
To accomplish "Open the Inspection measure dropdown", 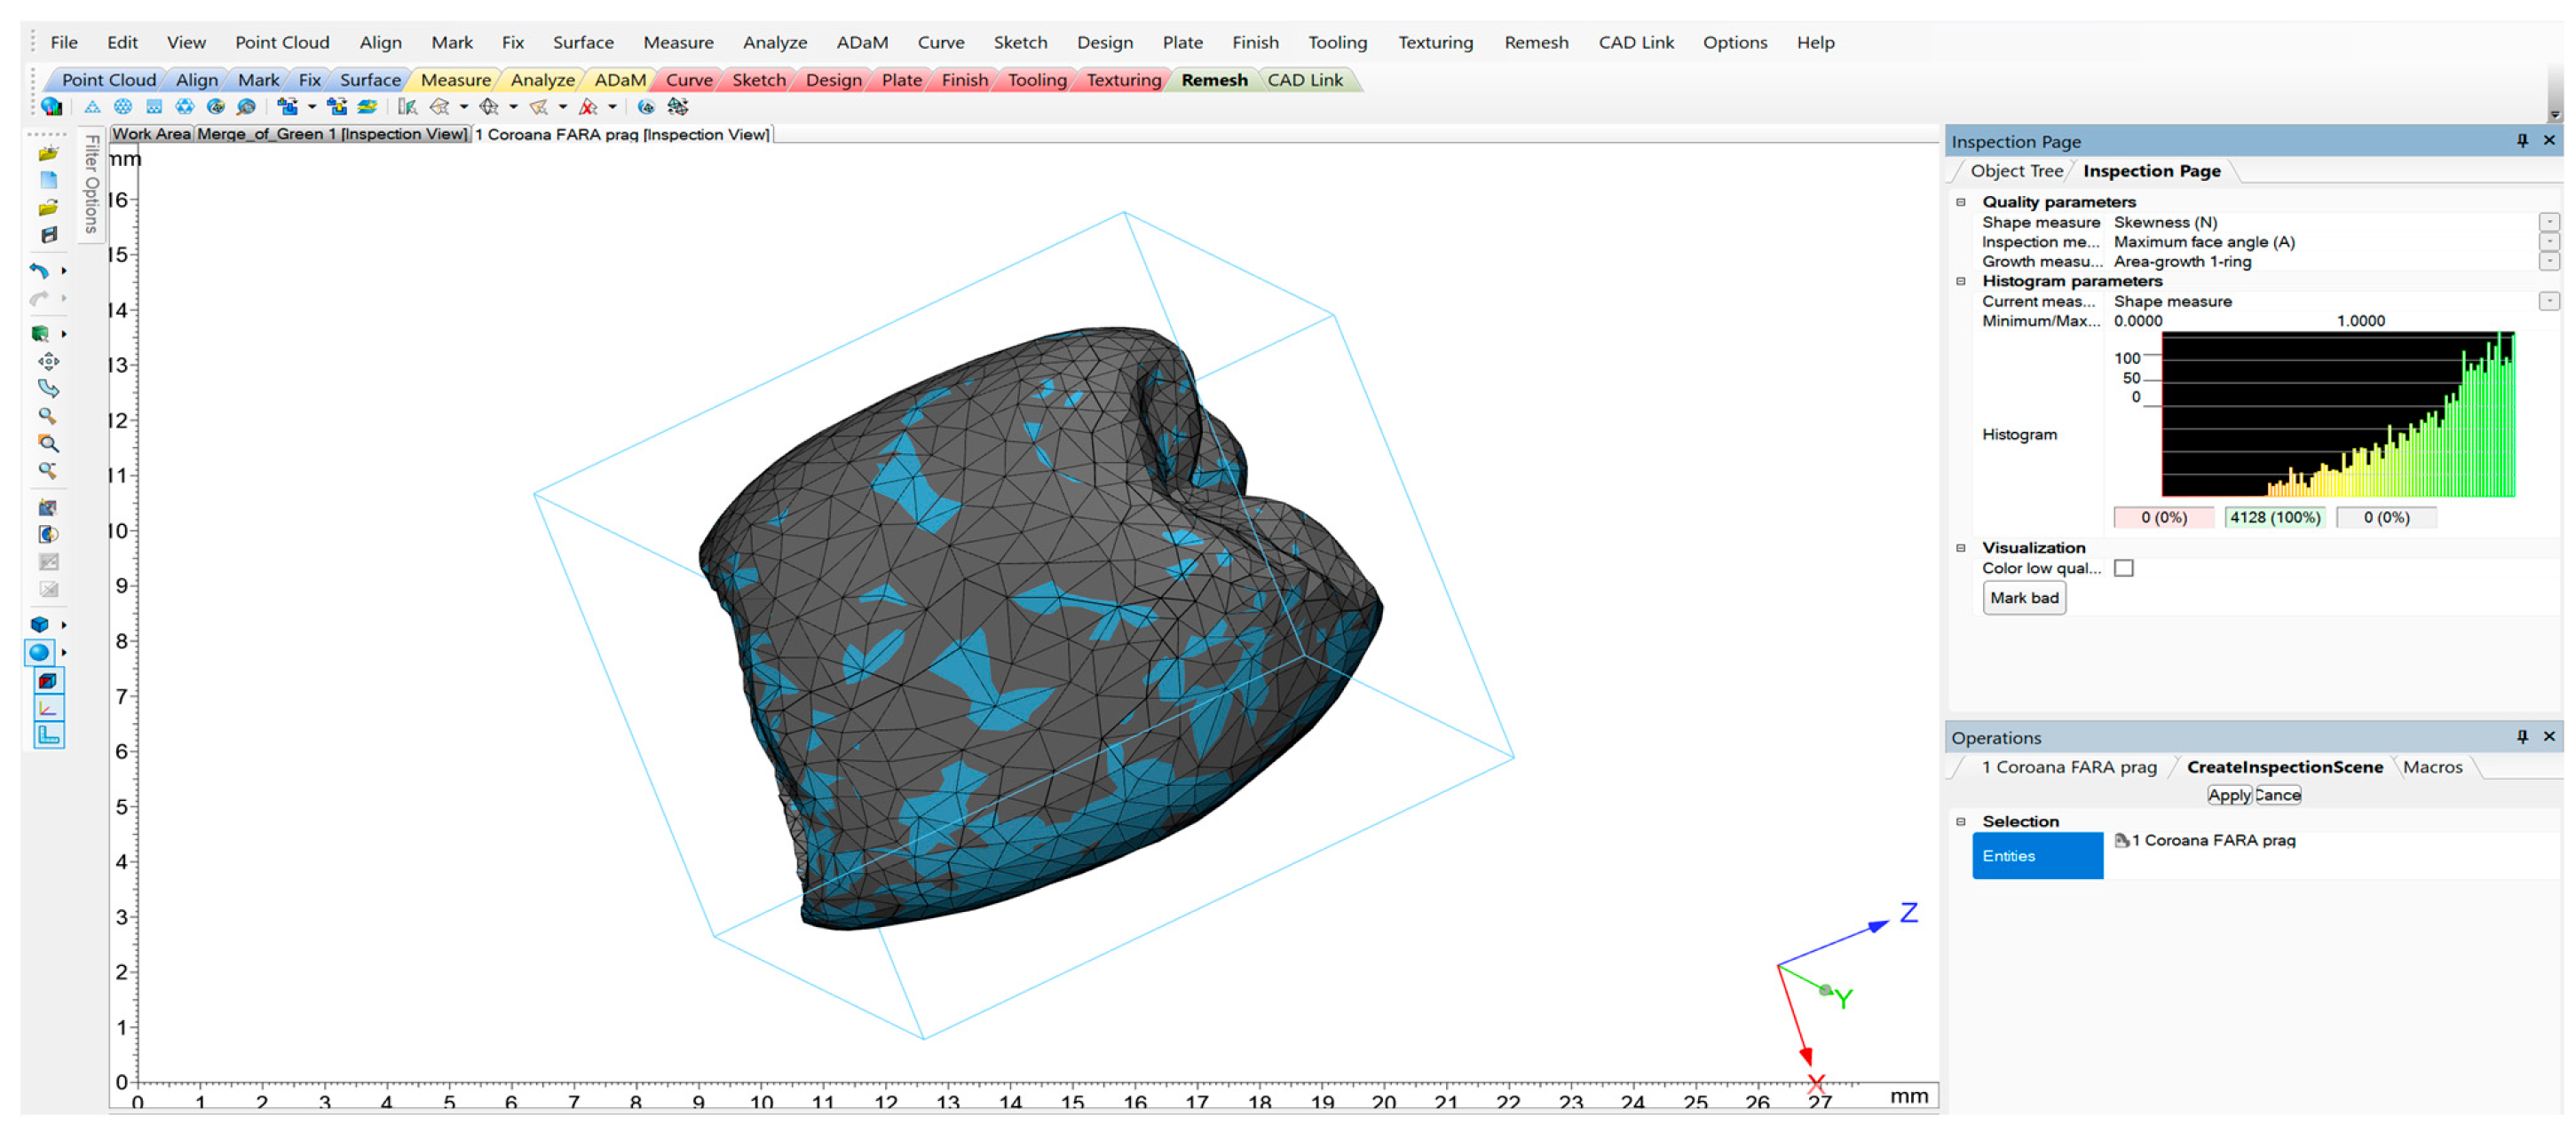I will click(x=2549, y=242).
